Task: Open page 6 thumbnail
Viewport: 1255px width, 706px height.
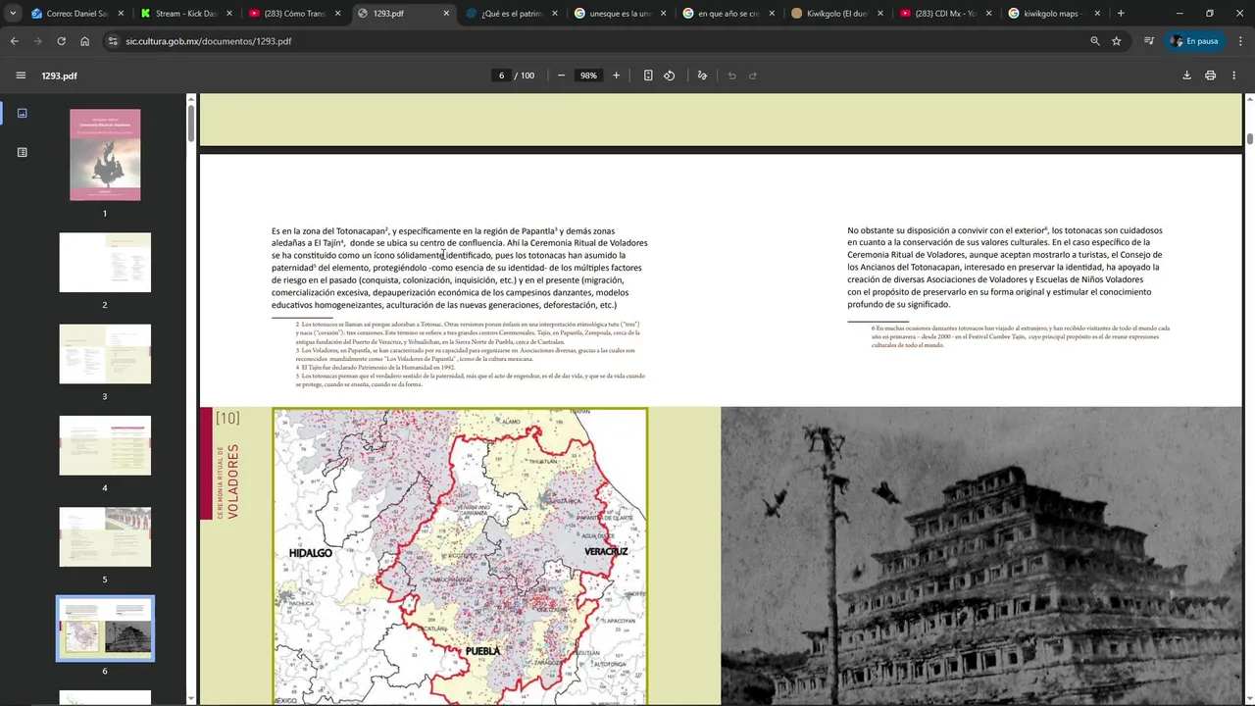Action: pos(105,629)
